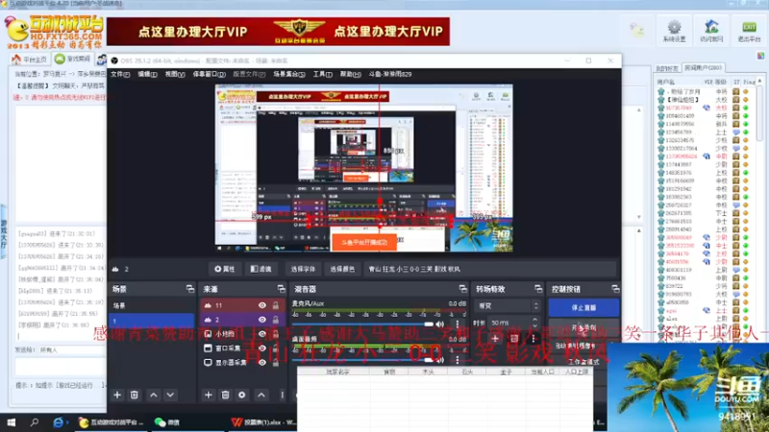Screen dimensions: 769x432
Task: Remove the selected scene using the trash icon
Action: point(134,395)
